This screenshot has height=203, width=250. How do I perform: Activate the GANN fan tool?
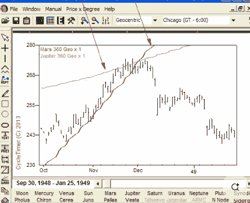(x=5, y=181)
